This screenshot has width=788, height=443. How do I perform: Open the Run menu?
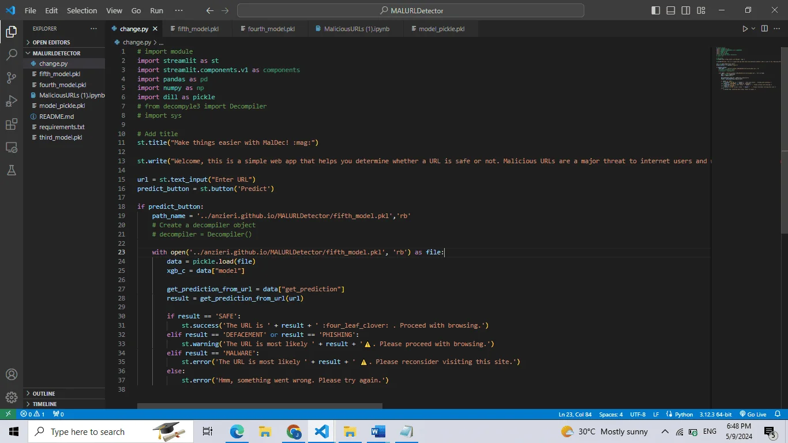[156, 10]
